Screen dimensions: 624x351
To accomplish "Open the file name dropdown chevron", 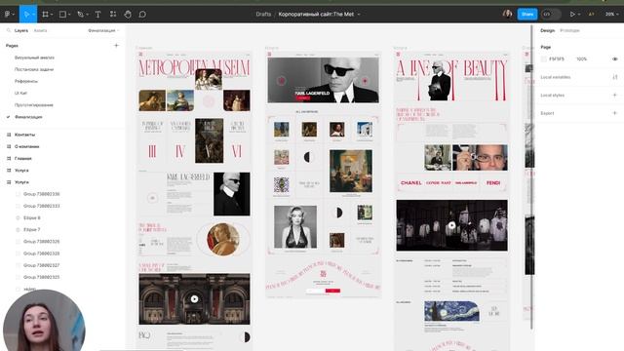I will click(x=359, y=15).
